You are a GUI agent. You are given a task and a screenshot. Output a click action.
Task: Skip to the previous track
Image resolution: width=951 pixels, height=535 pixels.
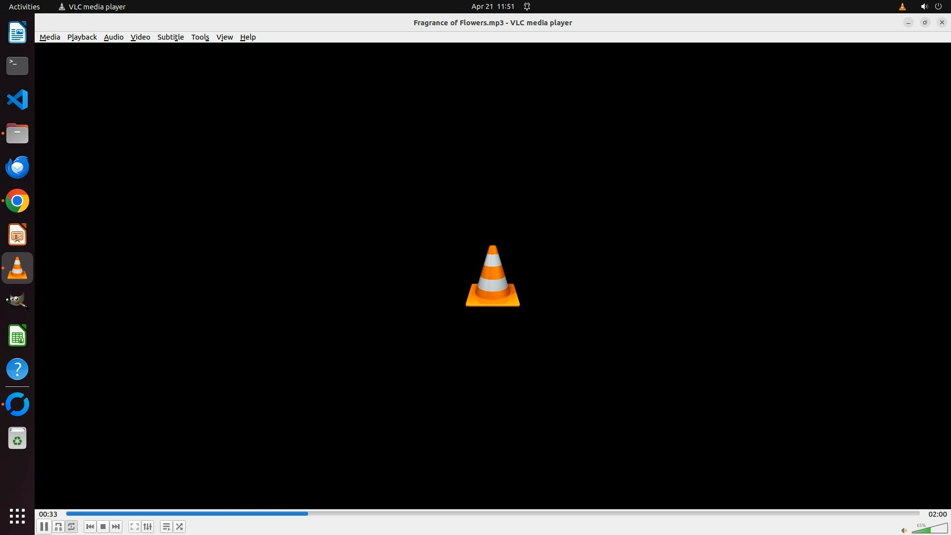pyautogui.click(x=90, y=527)
